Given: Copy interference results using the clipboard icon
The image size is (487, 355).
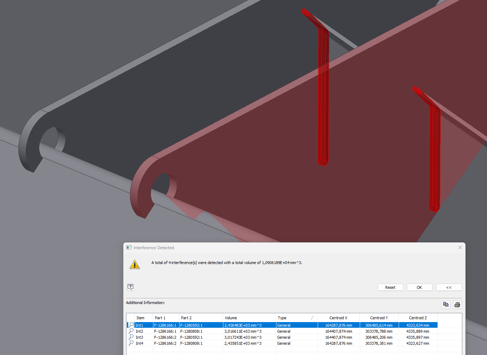Looking at the screenshot, I should [x=445, y=304].
